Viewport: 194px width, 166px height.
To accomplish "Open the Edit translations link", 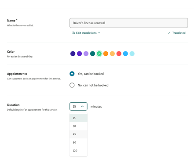I will point(86,33).
